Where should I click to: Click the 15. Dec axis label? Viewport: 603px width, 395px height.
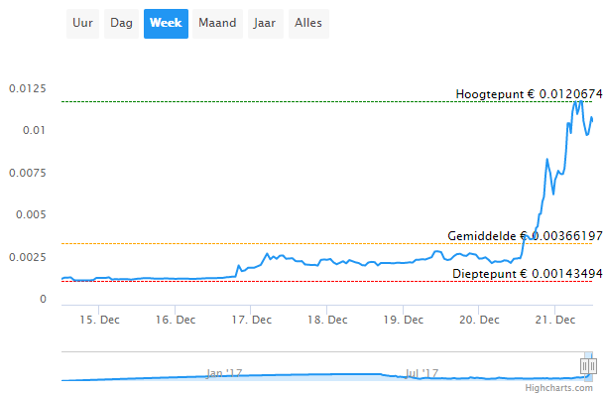(x=99, y=320)
